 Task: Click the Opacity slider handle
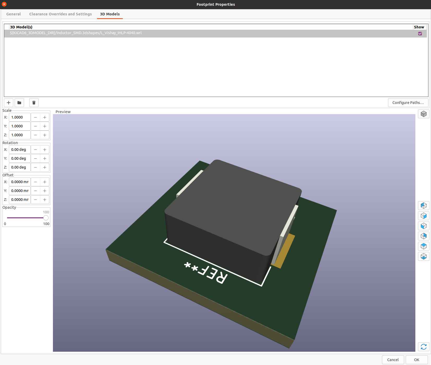tap(46, 218)
